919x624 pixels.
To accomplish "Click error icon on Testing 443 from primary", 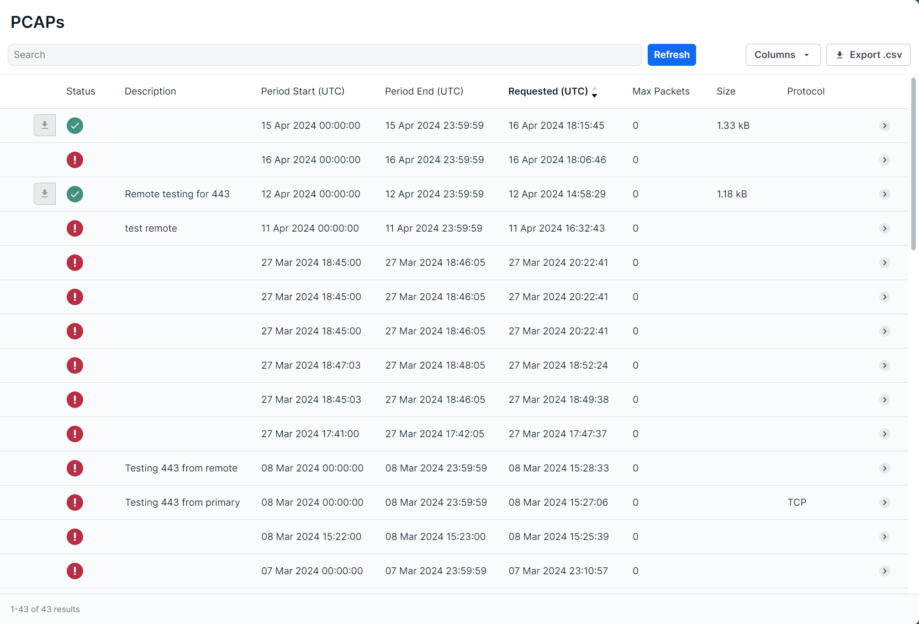I will pyautogui.click(x=75, y=502).
